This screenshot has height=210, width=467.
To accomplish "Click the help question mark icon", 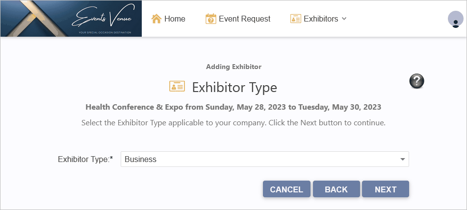I will (416, 81).
